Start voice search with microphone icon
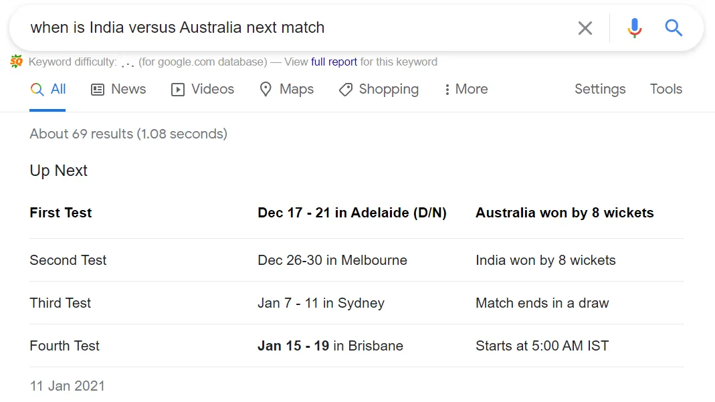The image size is (715, 402). tap(634, 28)
